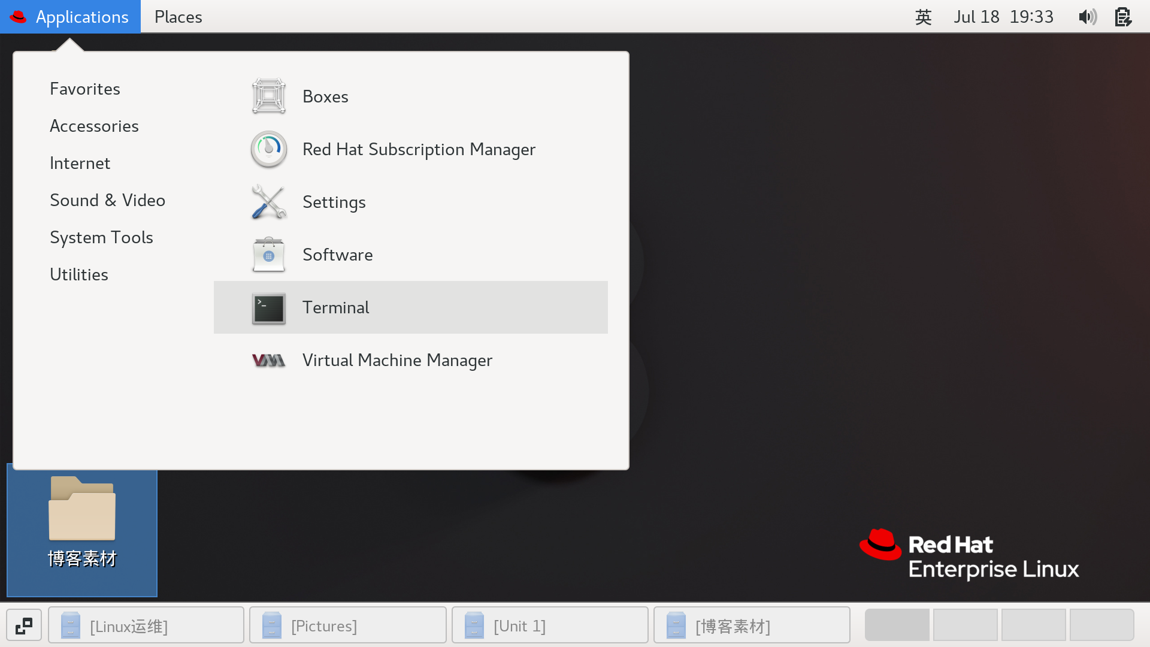Click the Virtual Machine Manager label
This screenshot has height=647, width=1150.
pyautogui.click(x=397, y=361)
